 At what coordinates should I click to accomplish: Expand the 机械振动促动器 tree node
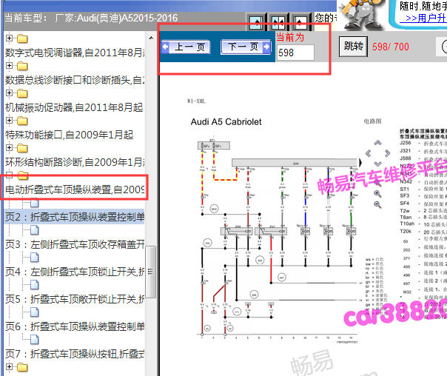tap(9, 93)
